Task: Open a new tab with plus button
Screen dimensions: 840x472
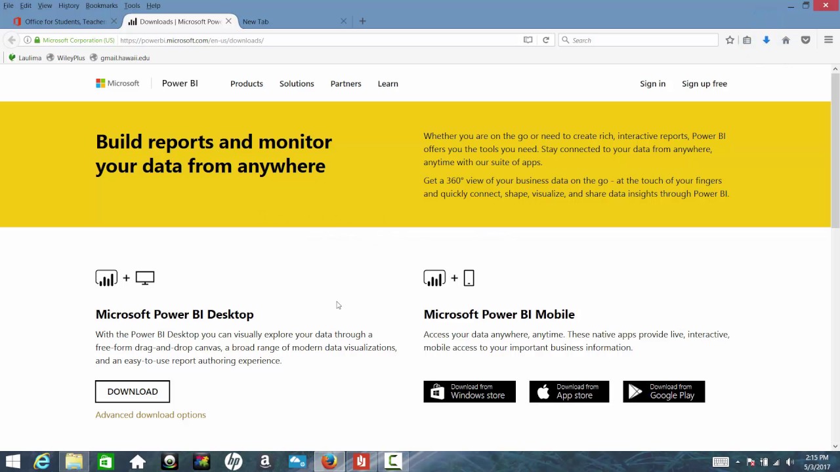Action: (362, 21)
